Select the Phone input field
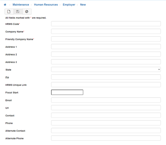The image size is (166, 145). [x=106, y=123]
